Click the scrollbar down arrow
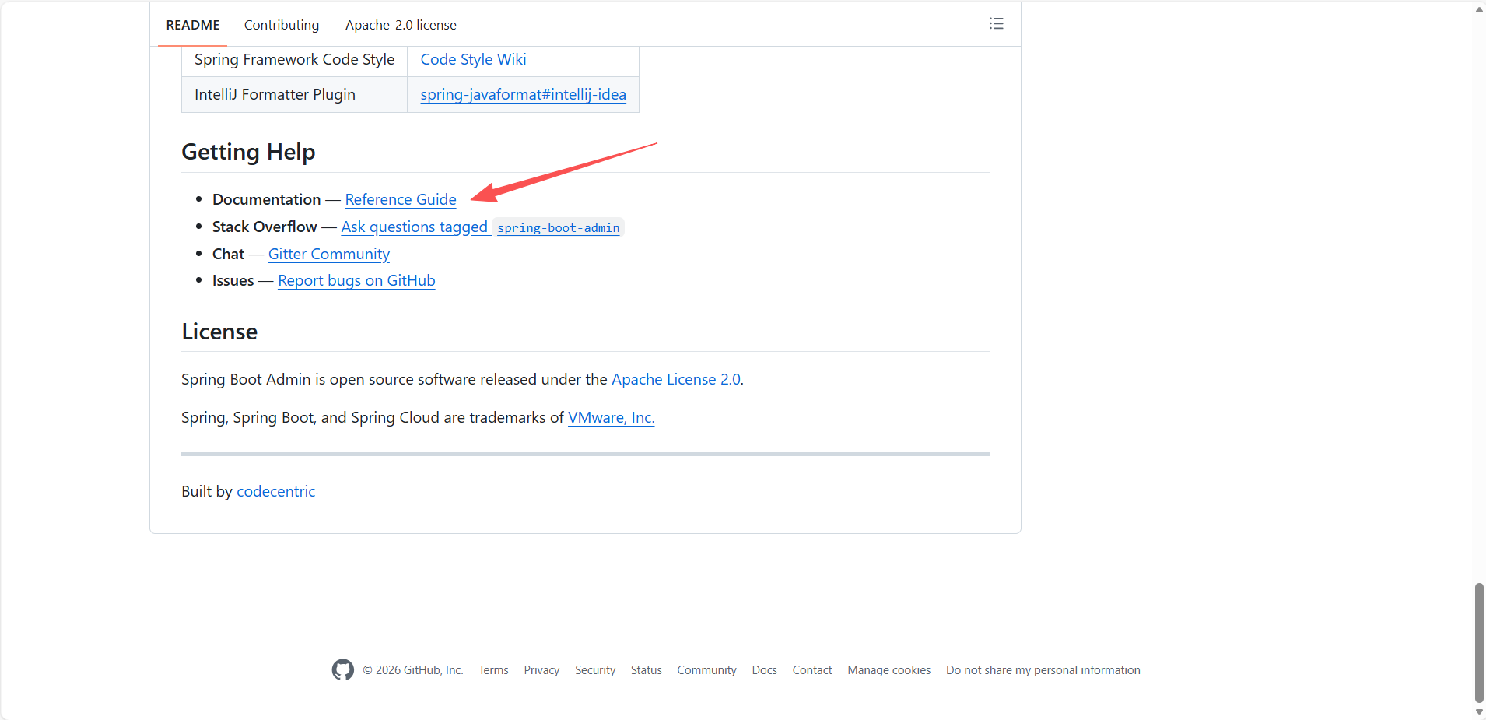1486x720 pixels. tap(1479, 712)
